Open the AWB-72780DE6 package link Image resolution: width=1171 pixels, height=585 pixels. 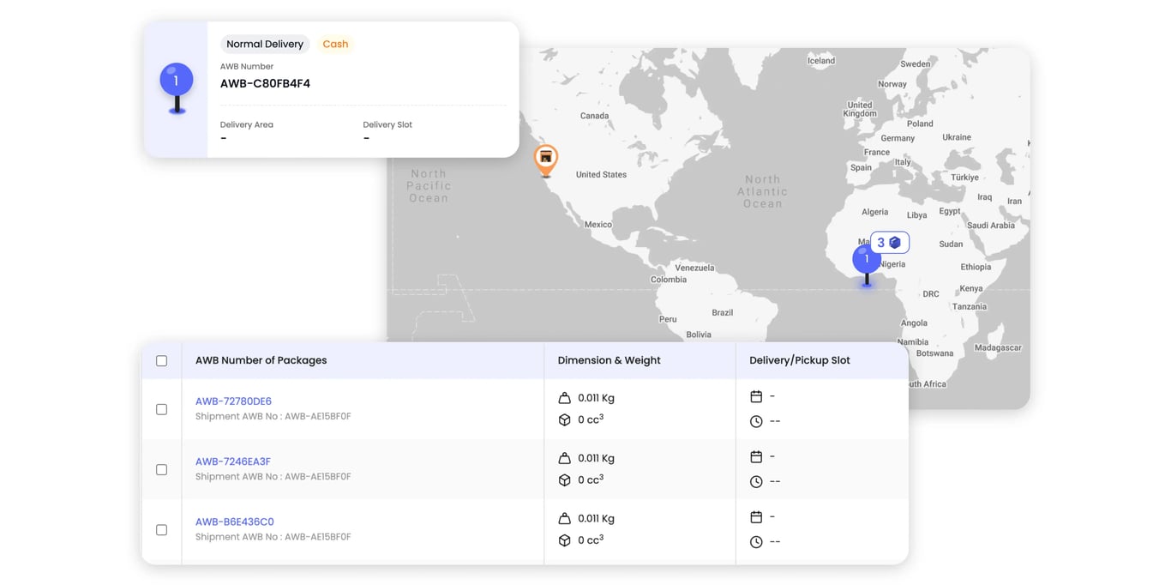[233, 401]
